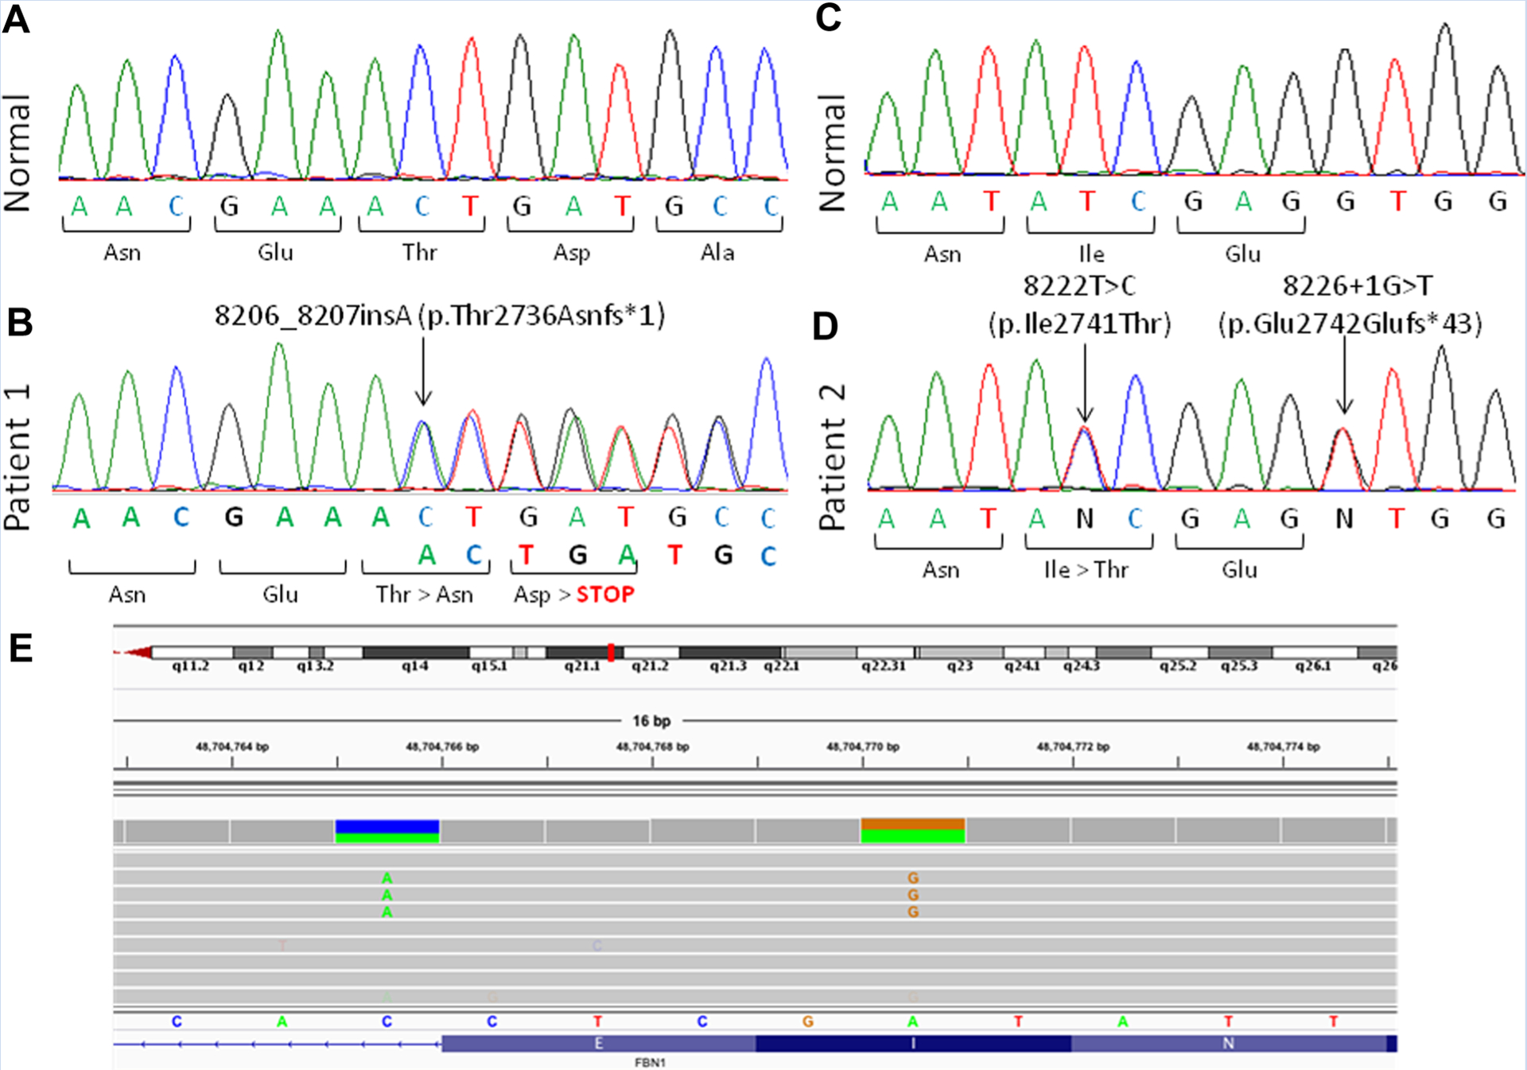Image resolution: width=1527 pixels, height=1070 pixels.
Task: Click the Ile codon label in panel C
Action: [1091, 254]
